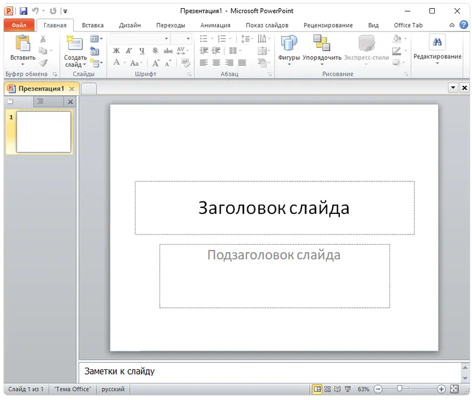The height and width of the screenshot is (400, 472).
Task: Open the Вставка ribbon tab
Action: (93, 25)
